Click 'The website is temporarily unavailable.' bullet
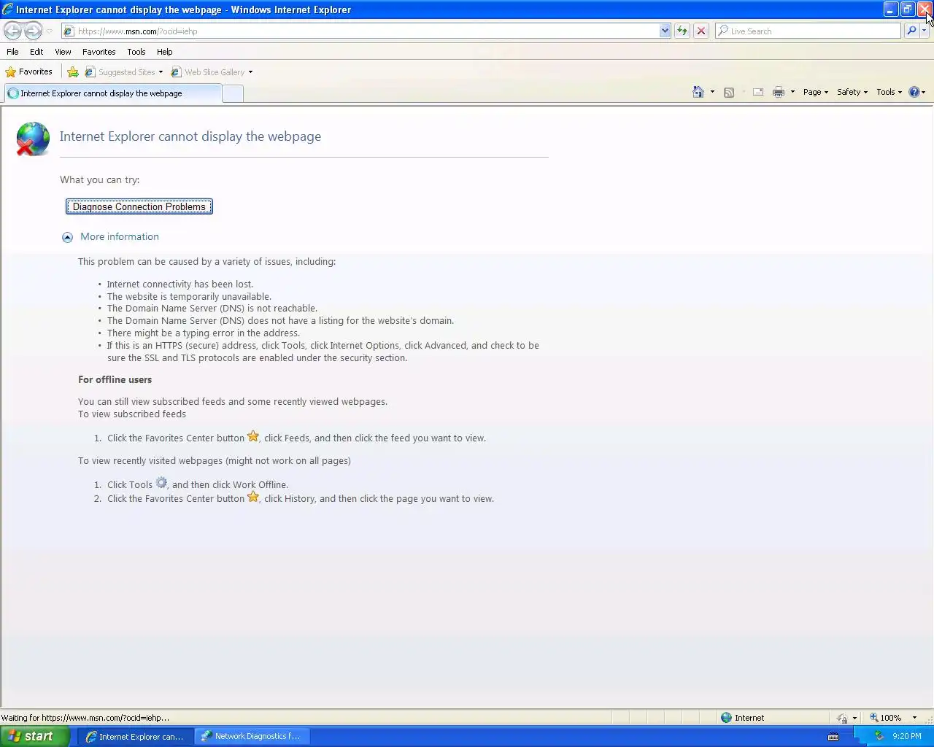Screen dimensions: 934x747 pos(189,297)
